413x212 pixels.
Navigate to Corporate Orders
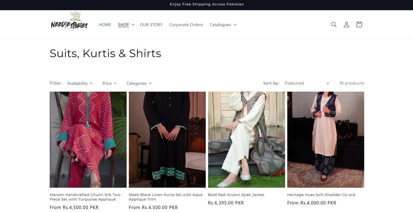coord(186,25)
